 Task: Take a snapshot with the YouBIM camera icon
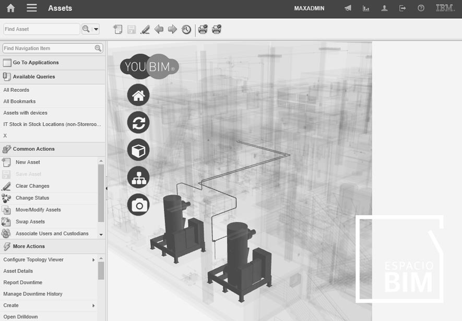click(x=138, y=205)
